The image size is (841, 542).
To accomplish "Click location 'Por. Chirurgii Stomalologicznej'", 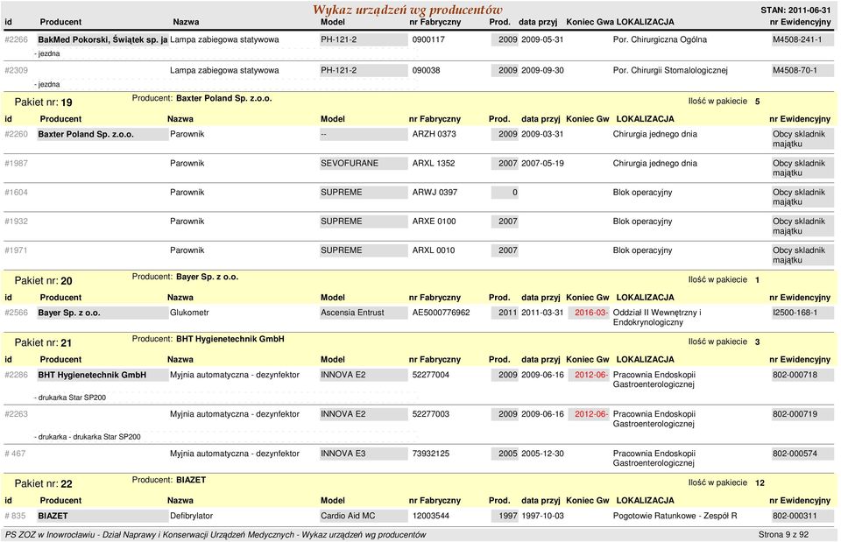I will (x=670, y=70).
